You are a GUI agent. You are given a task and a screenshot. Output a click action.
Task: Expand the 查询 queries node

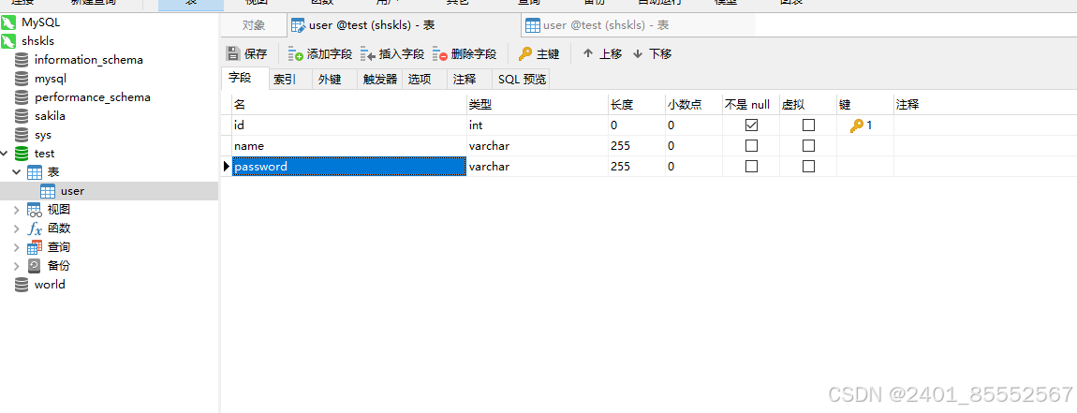[x=17, y=247]
